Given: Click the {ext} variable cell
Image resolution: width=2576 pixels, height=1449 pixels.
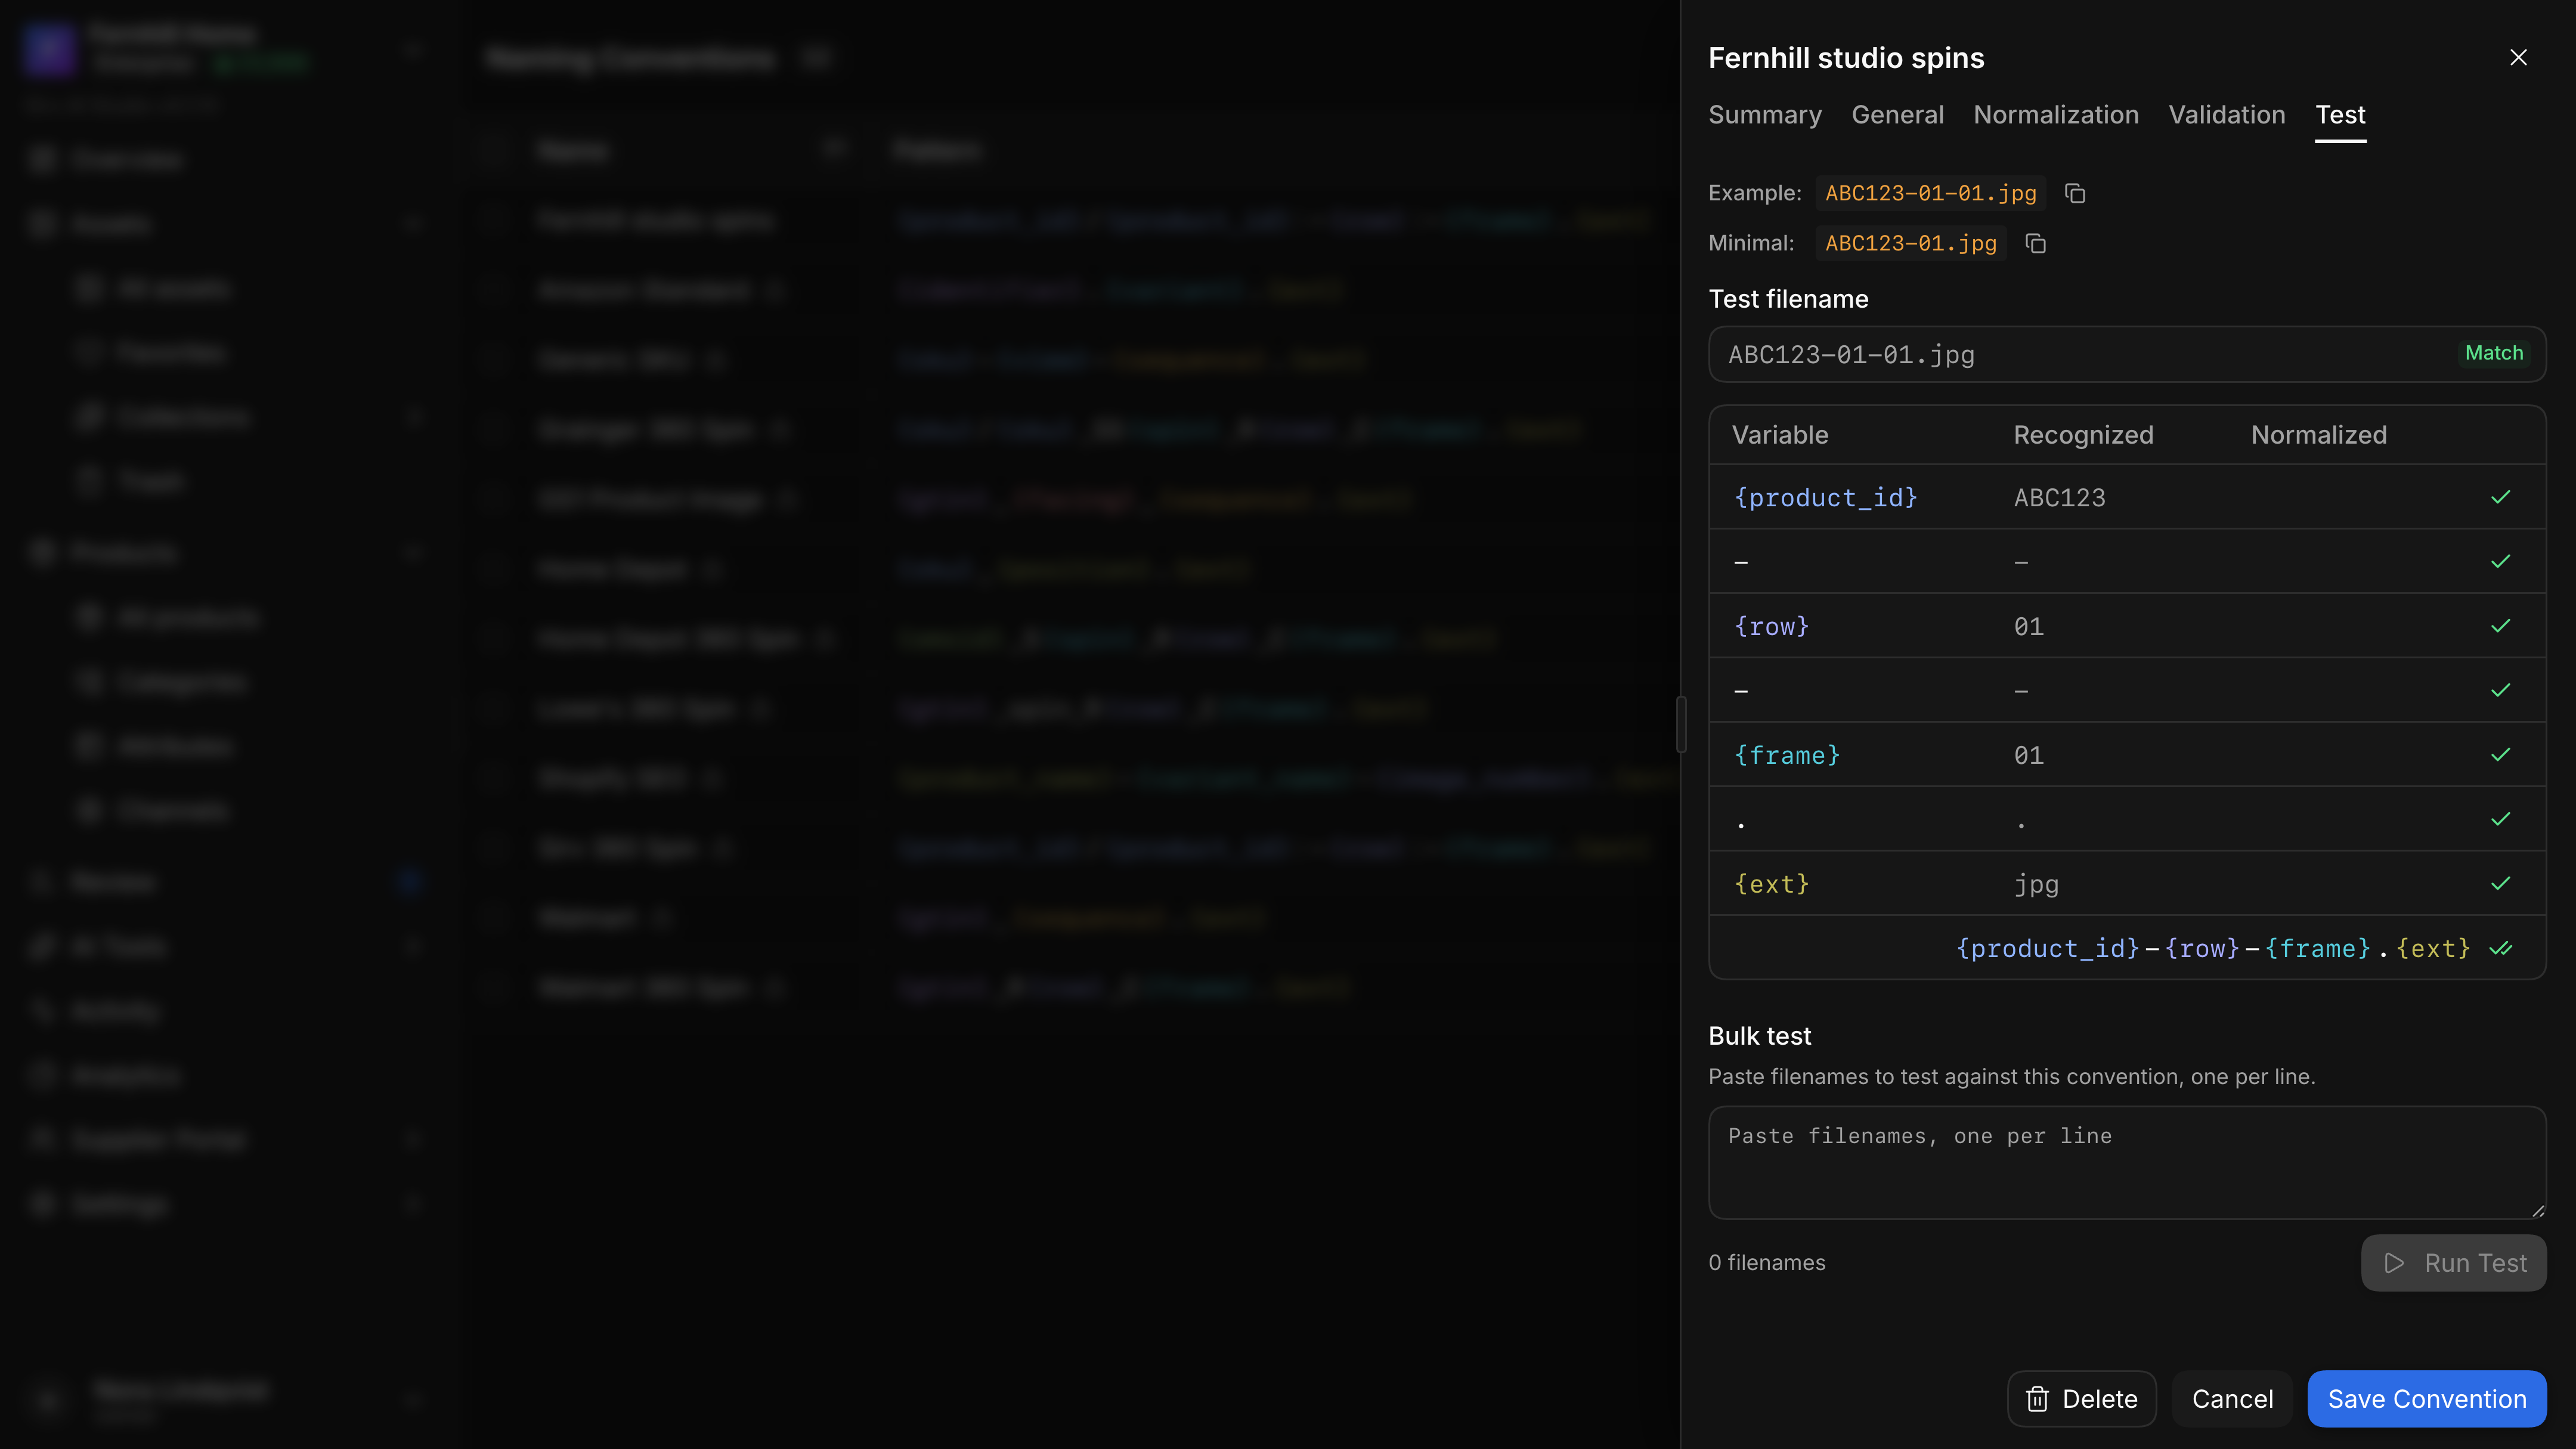Looking at the screenshot, I should (x=1771, y=884).
